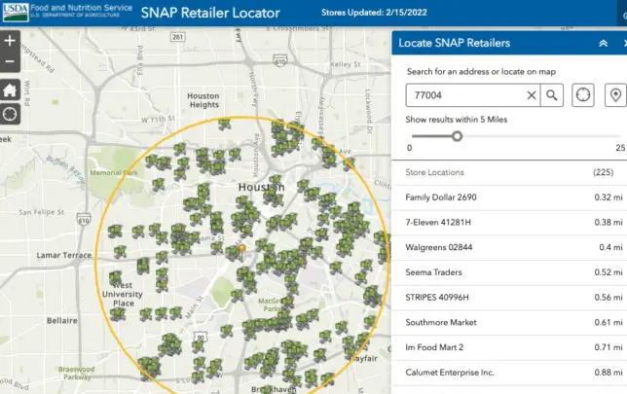Go to map home extent
Viewport: 627px width, 394px height.
[10, 90]
